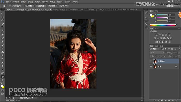Select the Horizontal Type tool
Image resolution: width=181 pixels, height=102 pixels.
click(x=3, y=66)
